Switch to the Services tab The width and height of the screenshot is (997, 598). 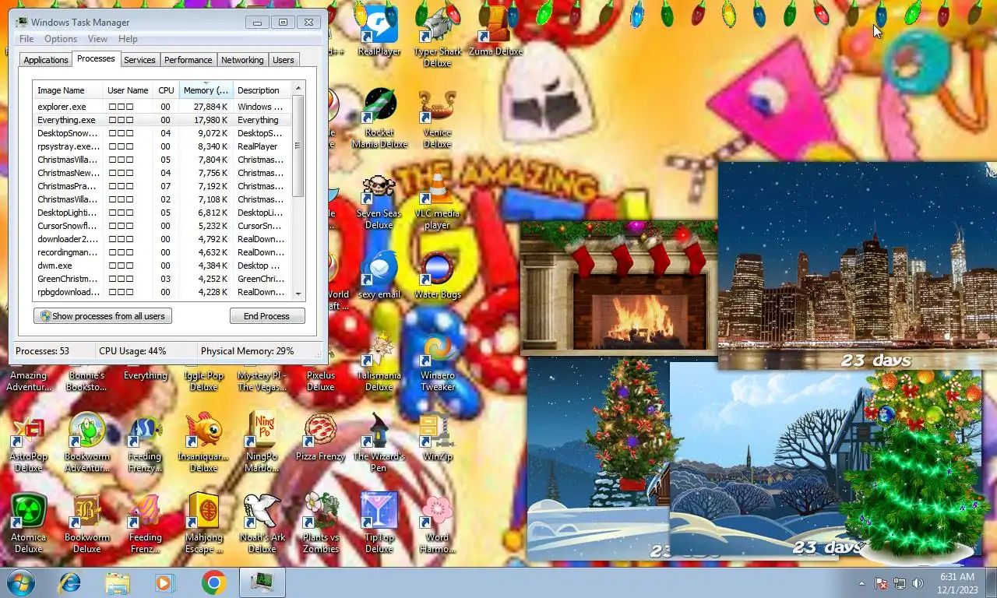(139, 60)
